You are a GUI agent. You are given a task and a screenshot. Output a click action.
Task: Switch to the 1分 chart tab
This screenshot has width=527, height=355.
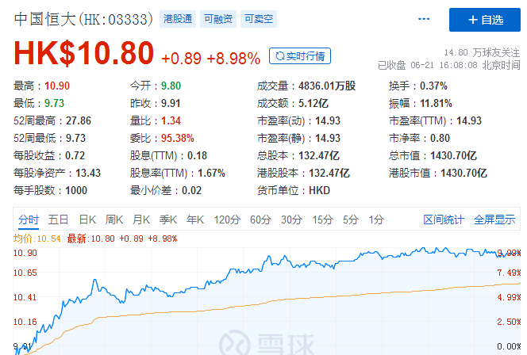tap(376, 219)
